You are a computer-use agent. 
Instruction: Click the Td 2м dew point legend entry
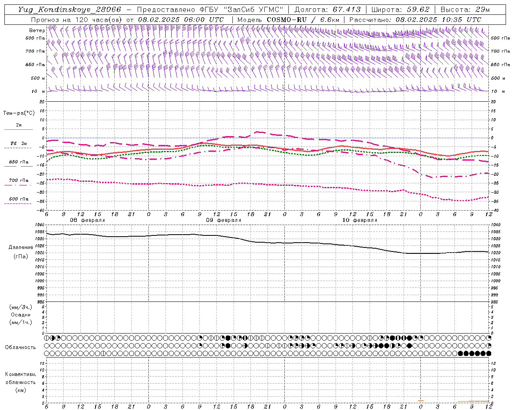click(x=18, y=143)
